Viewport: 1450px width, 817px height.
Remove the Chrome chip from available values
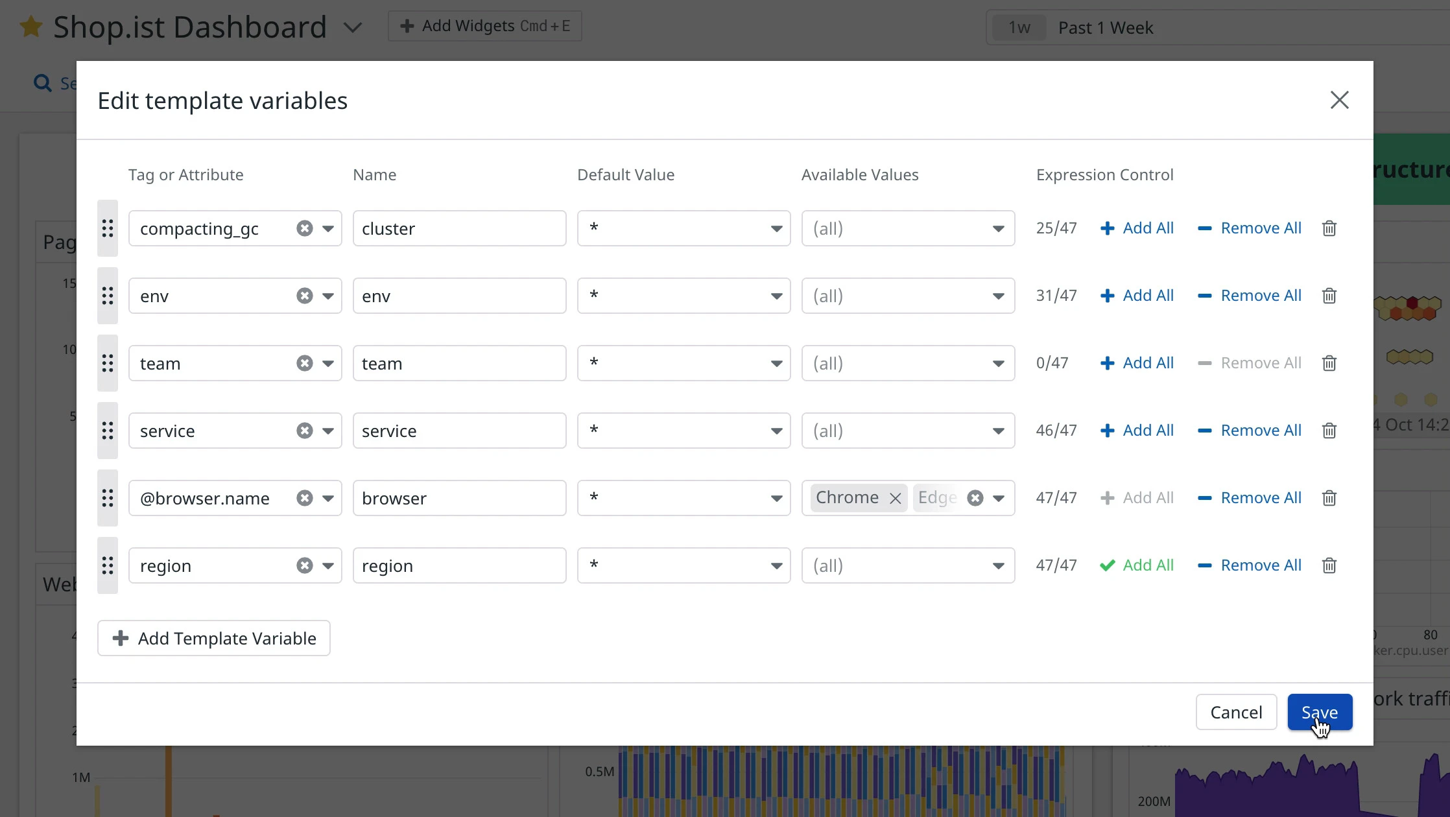895,498
